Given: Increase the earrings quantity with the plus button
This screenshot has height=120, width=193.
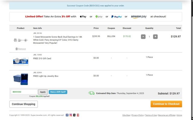Looking at the screenshot, I should pyautogui.click(x=155, y=36).
